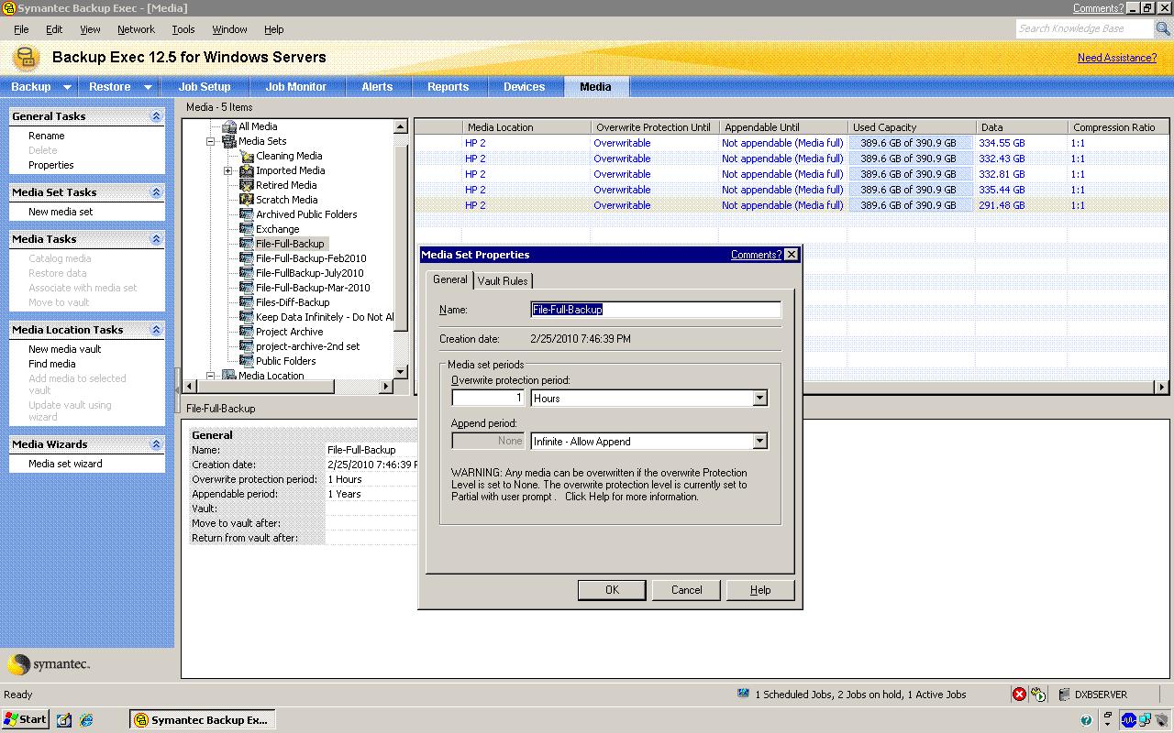Click the Cleaning Media icon in tree
This screenshot has width=1174, height=733.
pyautogui.click(x=246, y=156)
